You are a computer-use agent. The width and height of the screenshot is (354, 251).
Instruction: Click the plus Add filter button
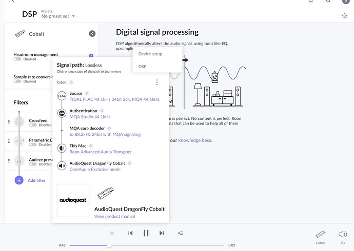[x=19, y=180]
